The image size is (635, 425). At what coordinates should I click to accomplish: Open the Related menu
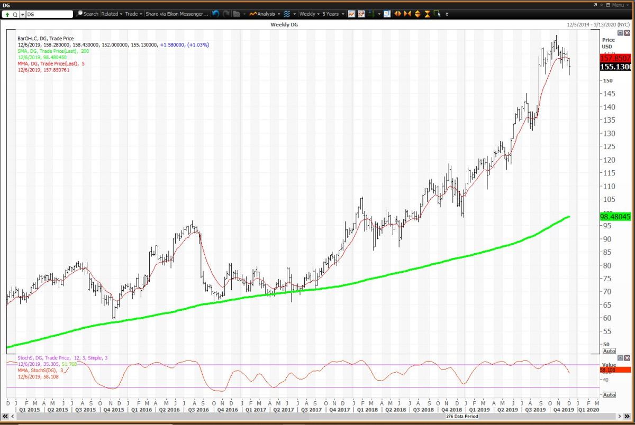[112, 14]
